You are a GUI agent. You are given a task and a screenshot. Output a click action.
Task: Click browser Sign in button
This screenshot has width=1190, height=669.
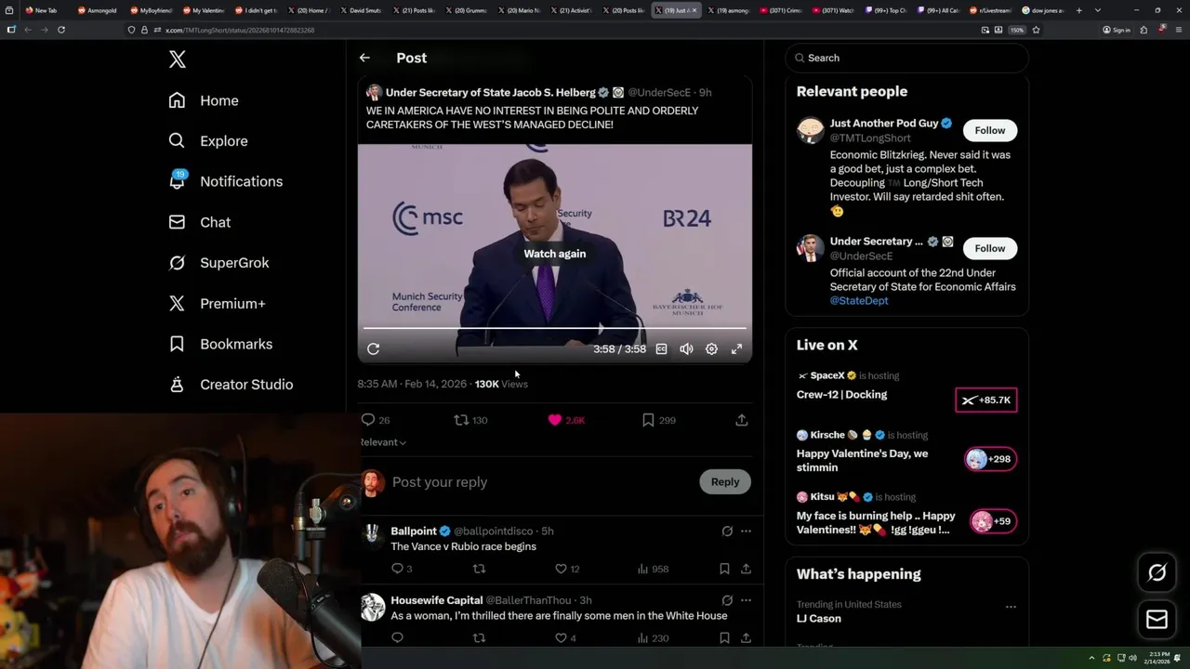(1117, 30)
